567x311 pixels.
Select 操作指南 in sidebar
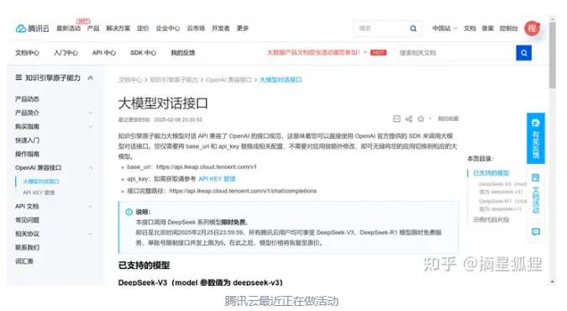pos(27,154)
